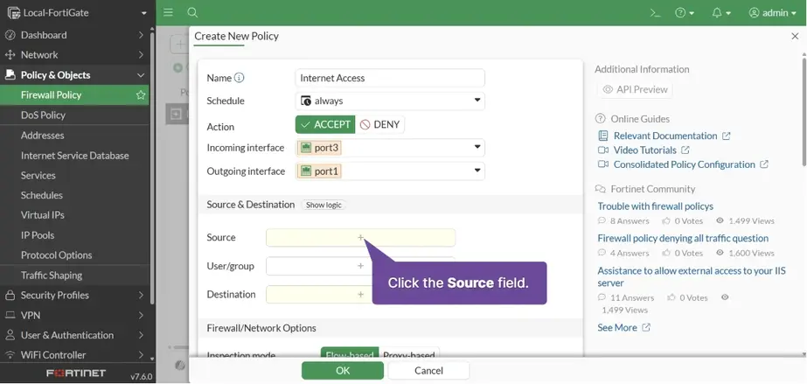
Task: Click the Cancel button
Action: click(x=428, y=371)
